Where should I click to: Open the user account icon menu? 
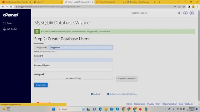coord(192,13)
